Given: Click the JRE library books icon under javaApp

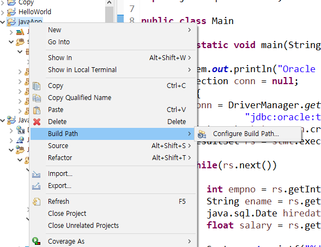Looking at the screenshot, I should [20, 32].
